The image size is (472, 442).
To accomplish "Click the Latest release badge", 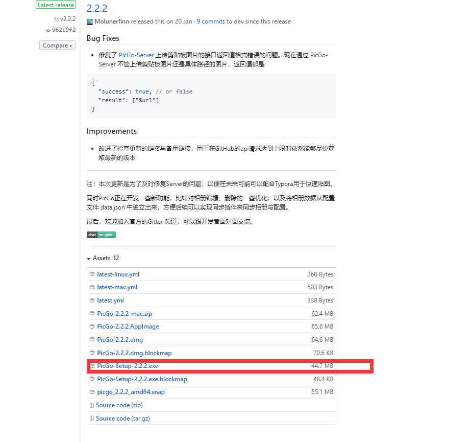I will [x=56, y=5].
